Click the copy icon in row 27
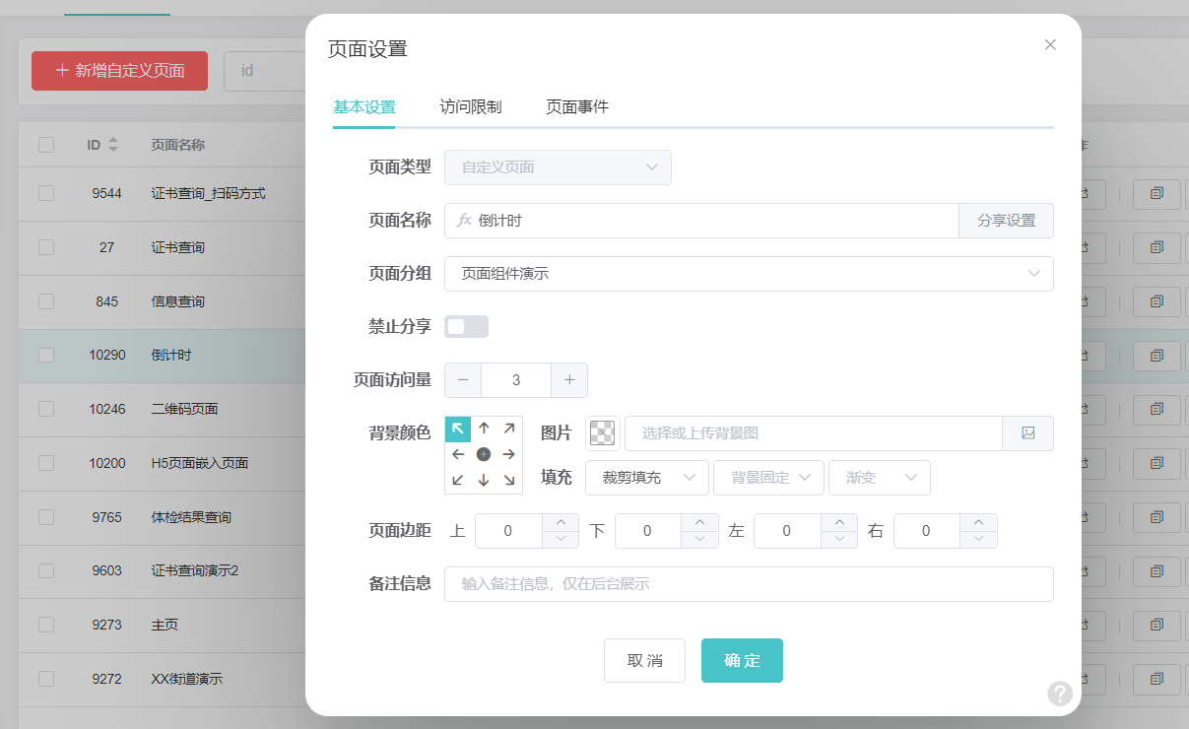The width and height of the screenshot is (1189, 729). [1156, 247]
